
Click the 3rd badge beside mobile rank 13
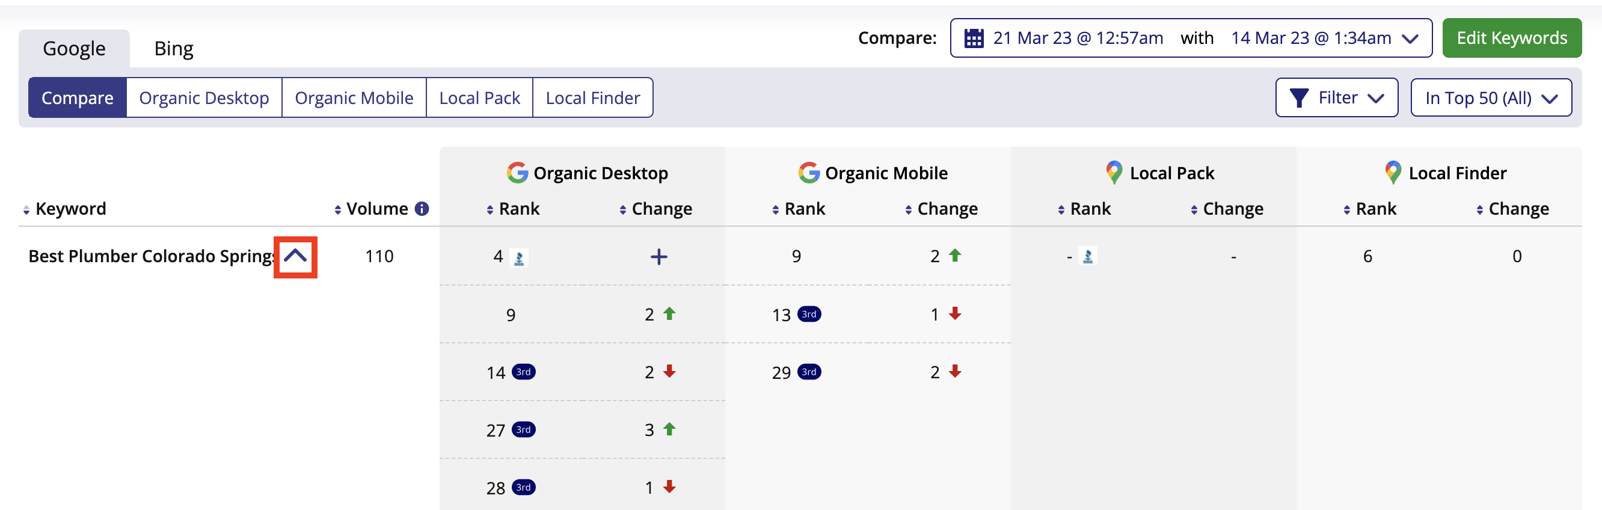pos(809,314)
